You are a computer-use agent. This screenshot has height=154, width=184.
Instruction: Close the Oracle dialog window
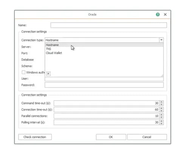[165, 14]
